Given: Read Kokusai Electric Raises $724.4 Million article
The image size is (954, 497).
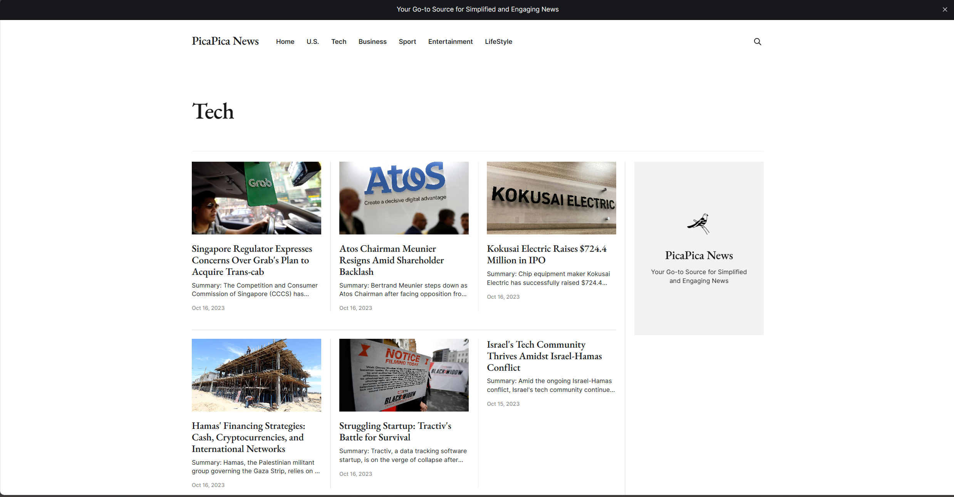Looking at the screenshot, I should point(547,254).
